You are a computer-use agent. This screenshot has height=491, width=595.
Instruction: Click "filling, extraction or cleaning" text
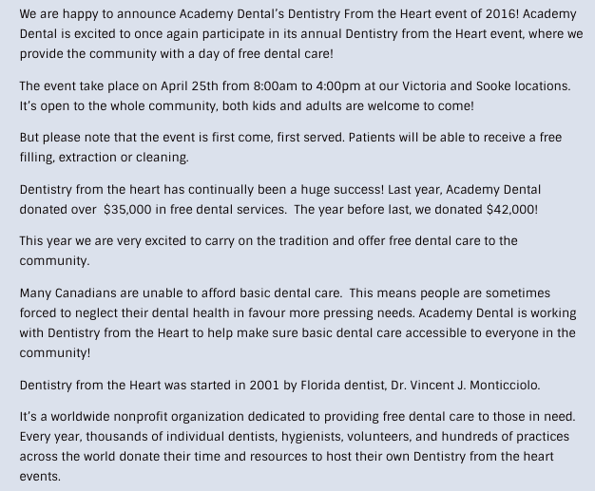(104, 157)
